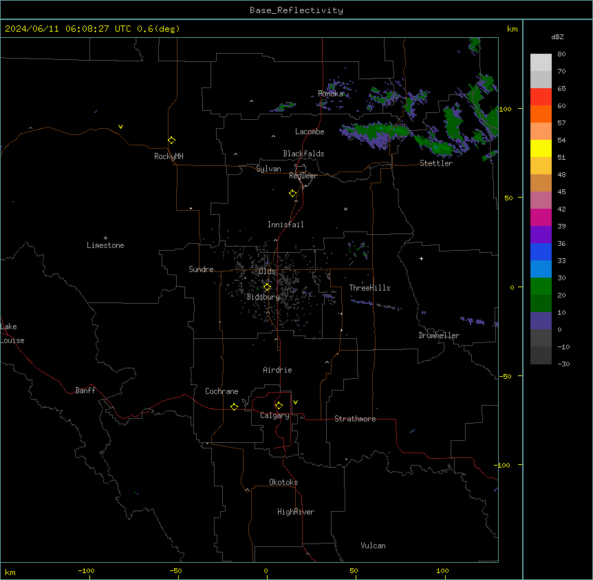Click the Innisfail town label
Screen dimensions: 593x580
(x=285, y=225)
